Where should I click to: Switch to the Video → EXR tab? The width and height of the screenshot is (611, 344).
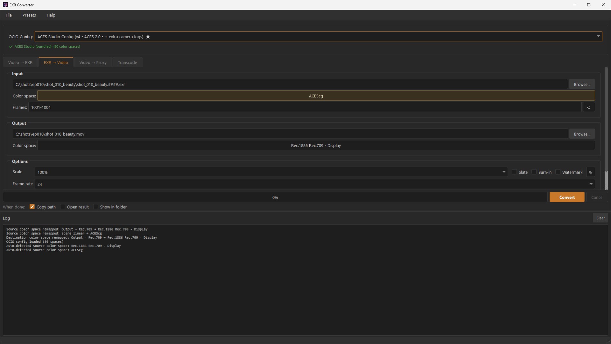20,62
